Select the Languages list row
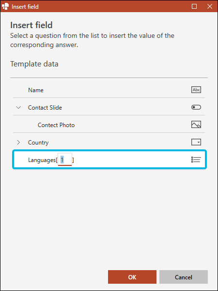Screen dimensions: 218x291 tap(109, 160)
